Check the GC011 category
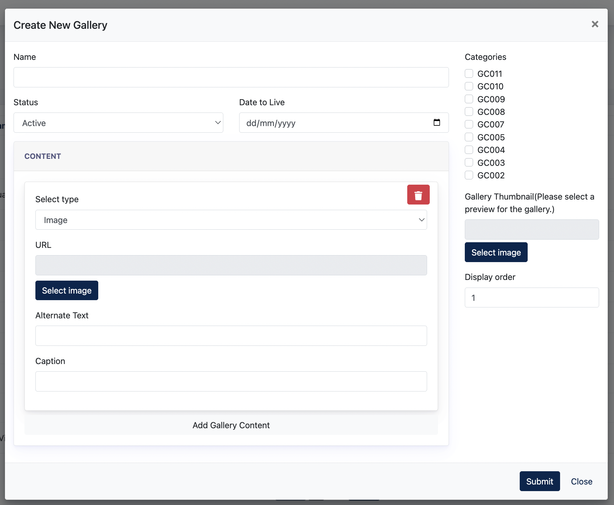This screenshot has height=505, width=614. tap(469, 73)
